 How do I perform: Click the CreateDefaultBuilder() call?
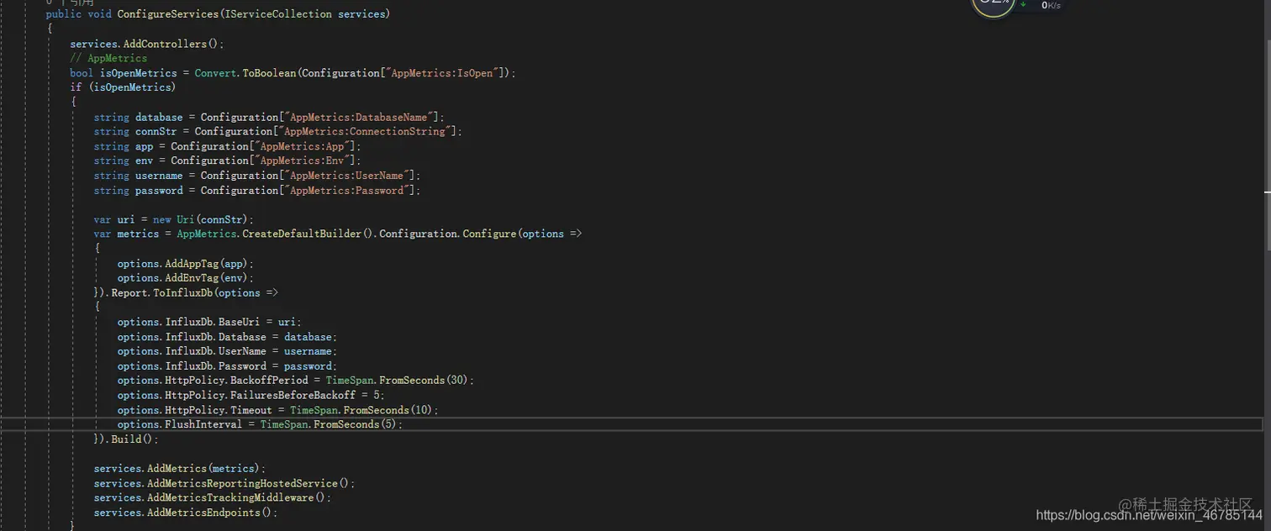pos(309,234)
